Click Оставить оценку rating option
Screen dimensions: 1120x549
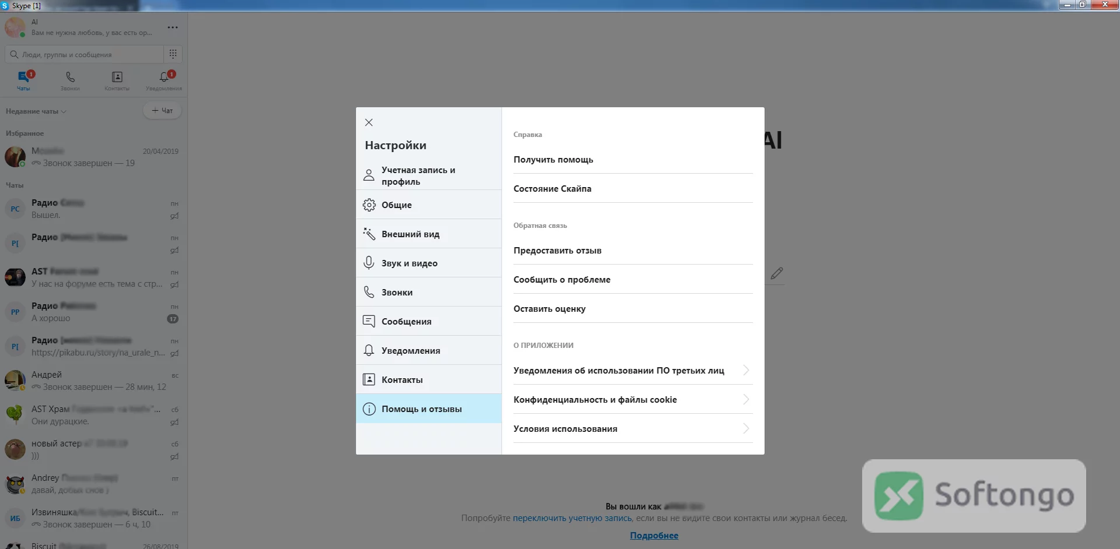point(633,308)
